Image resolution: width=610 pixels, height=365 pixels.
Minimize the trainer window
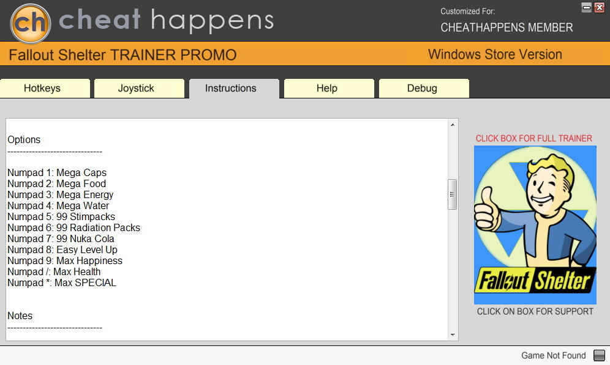click(x=587, y=7)
